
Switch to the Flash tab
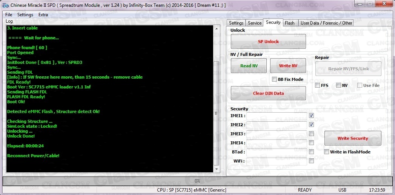[x=290, y=23]
